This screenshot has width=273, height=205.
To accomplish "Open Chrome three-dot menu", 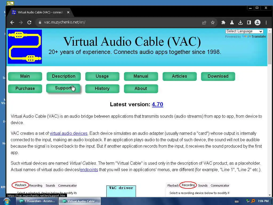I will click(266, 22).
